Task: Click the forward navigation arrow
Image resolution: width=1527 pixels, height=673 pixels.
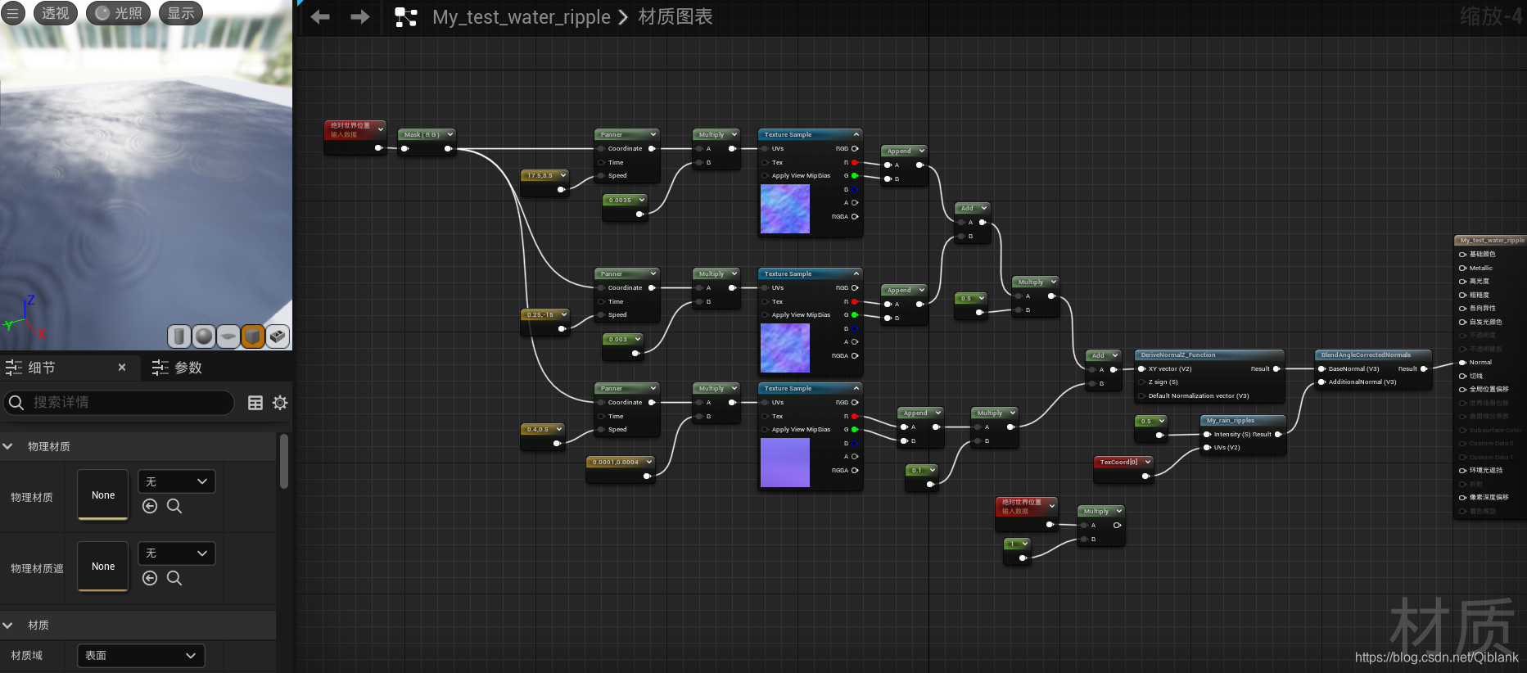Action: point(360,16)
